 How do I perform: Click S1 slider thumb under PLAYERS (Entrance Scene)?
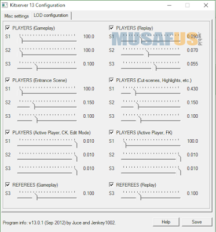pos(20,92)
